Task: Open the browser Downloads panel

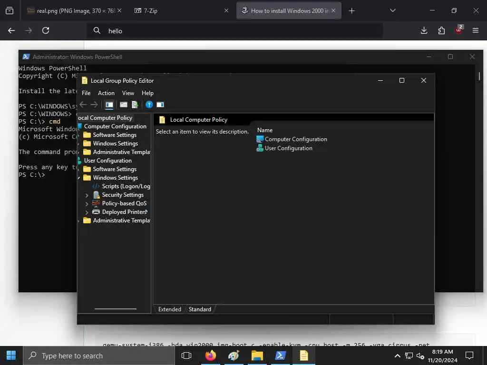Action: coord(424,30)
